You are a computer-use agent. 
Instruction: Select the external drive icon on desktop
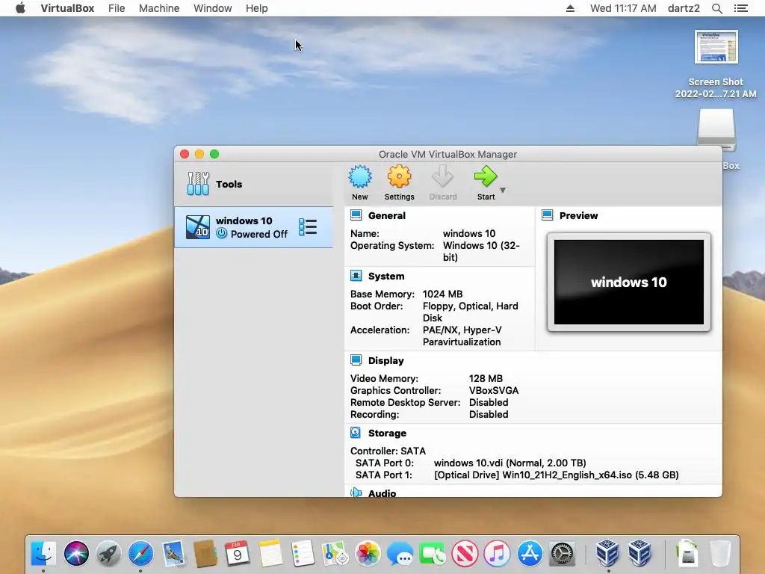coord(716,129)
